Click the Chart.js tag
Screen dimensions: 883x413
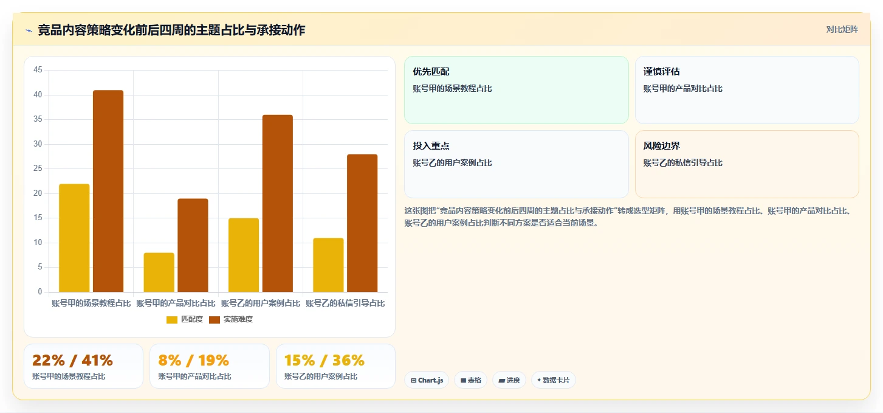point(427,380)
